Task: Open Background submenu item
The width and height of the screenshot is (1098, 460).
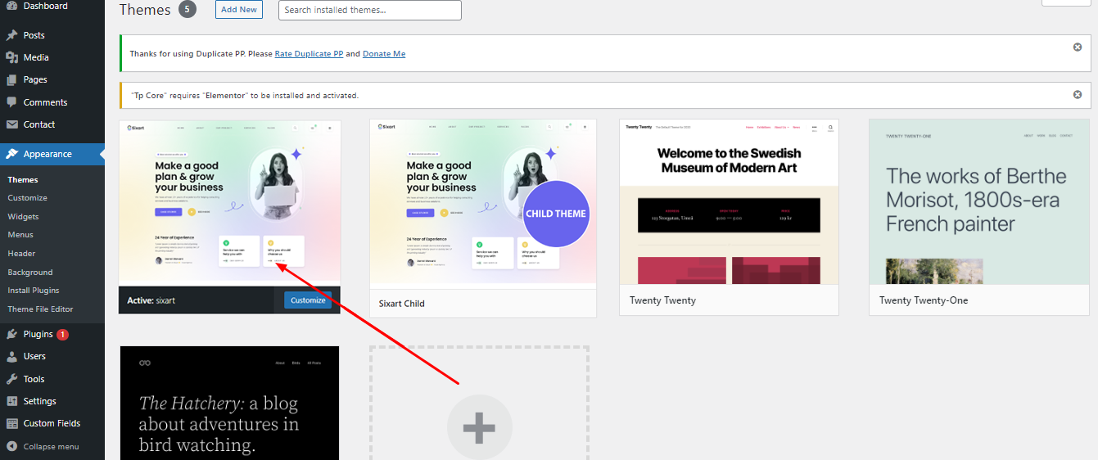Action: [29, 272]
